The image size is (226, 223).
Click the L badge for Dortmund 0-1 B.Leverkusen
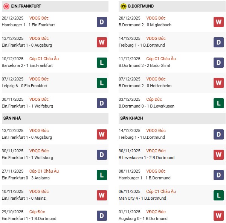(218, 103)
